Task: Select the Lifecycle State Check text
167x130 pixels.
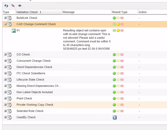Action: click(x=30, y=80)
